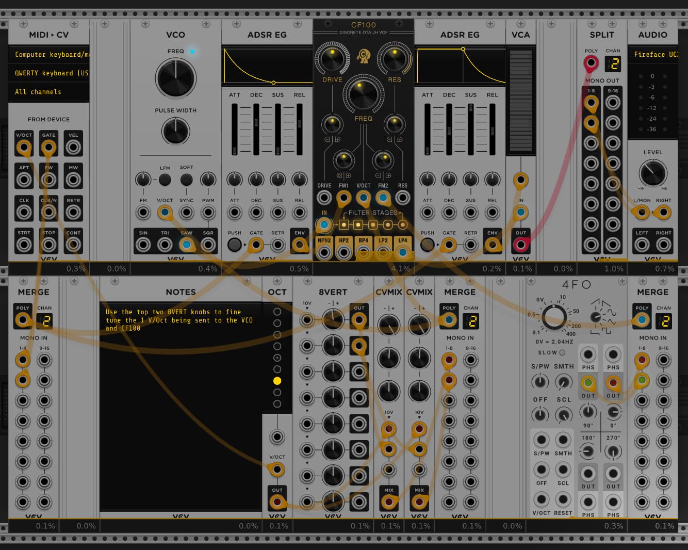Click the VCO SAW output jack
The width and height of the screenshot is (688, 550).
click(187, 245)
